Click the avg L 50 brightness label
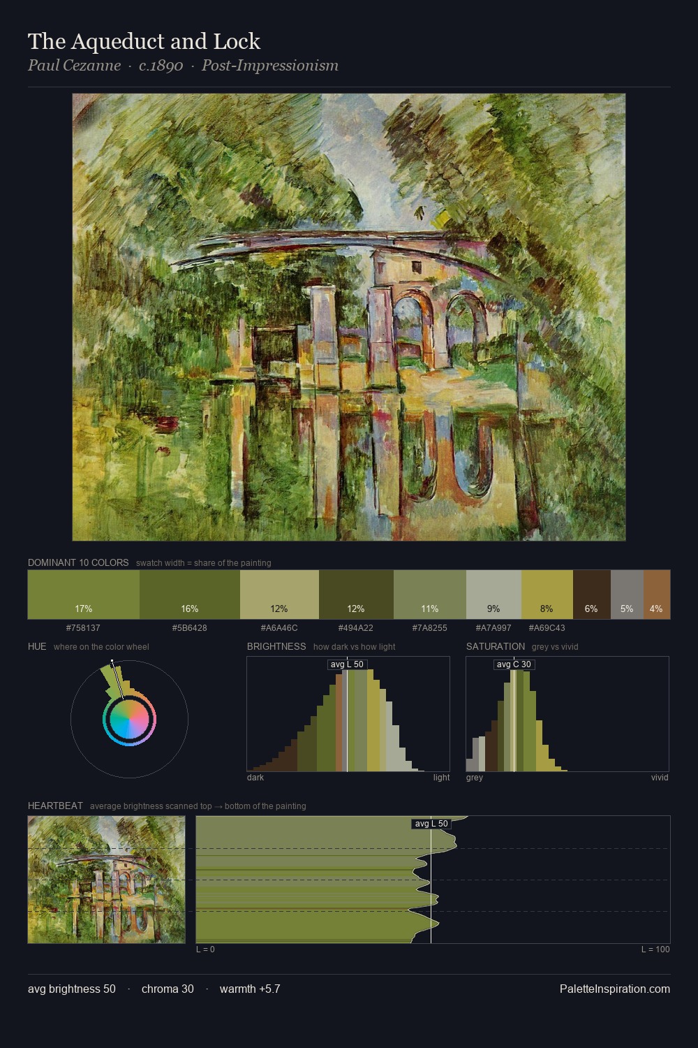698x1048 pixels. [x=347, y=664]
